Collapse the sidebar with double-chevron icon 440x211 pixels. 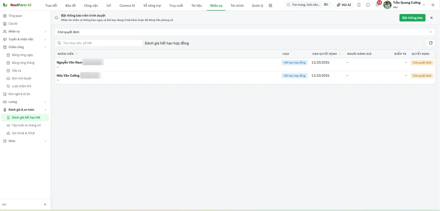[45, 204]
